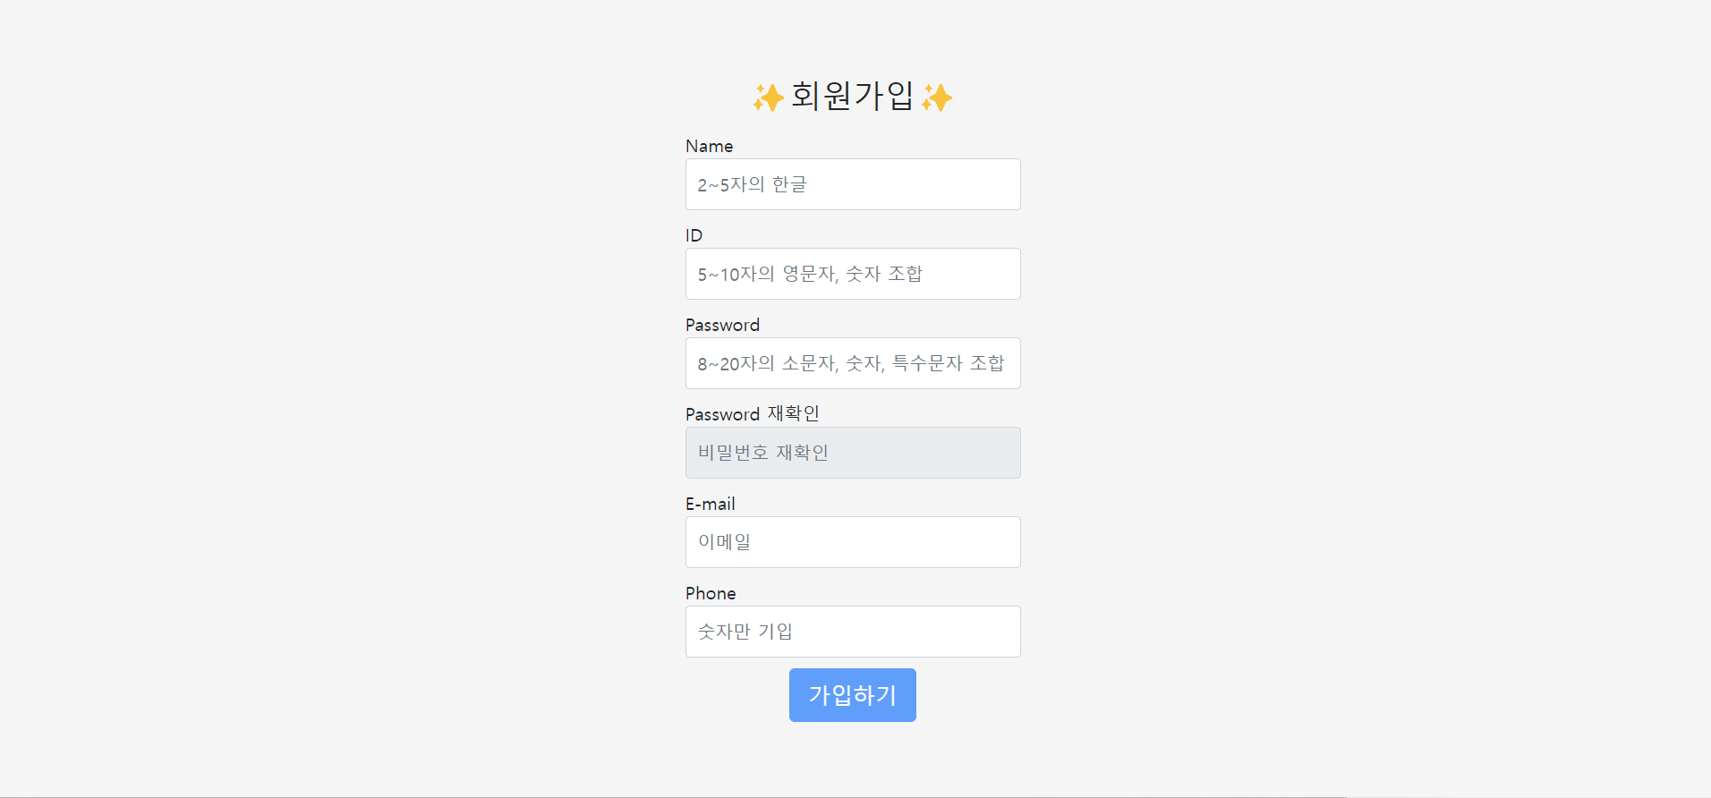Click the 회원가입 heading text

click(x=853, y=96)
